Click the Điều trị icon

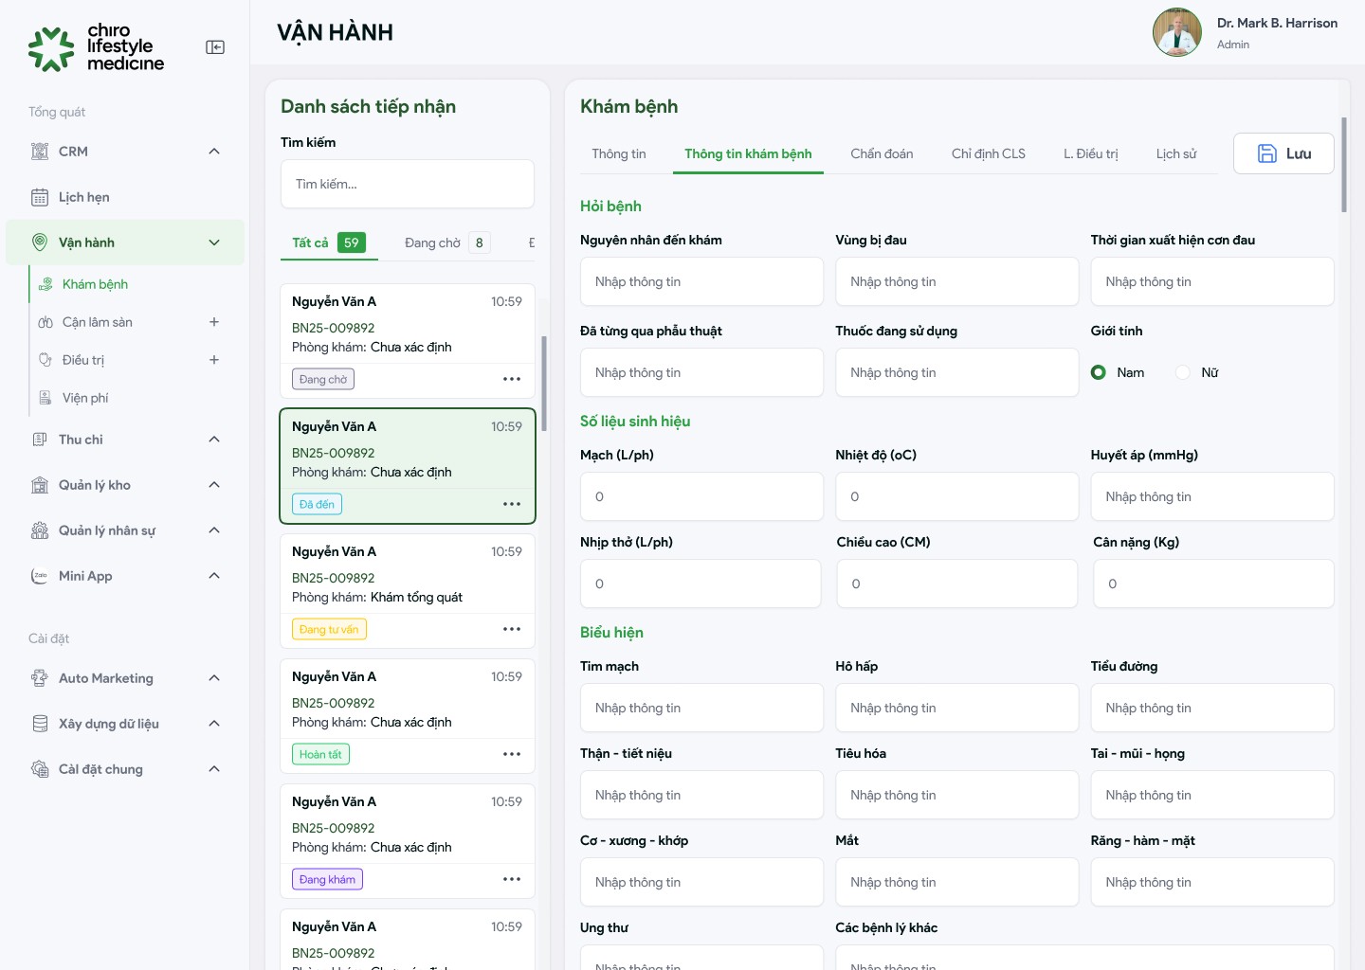click(x=45, y=360)
